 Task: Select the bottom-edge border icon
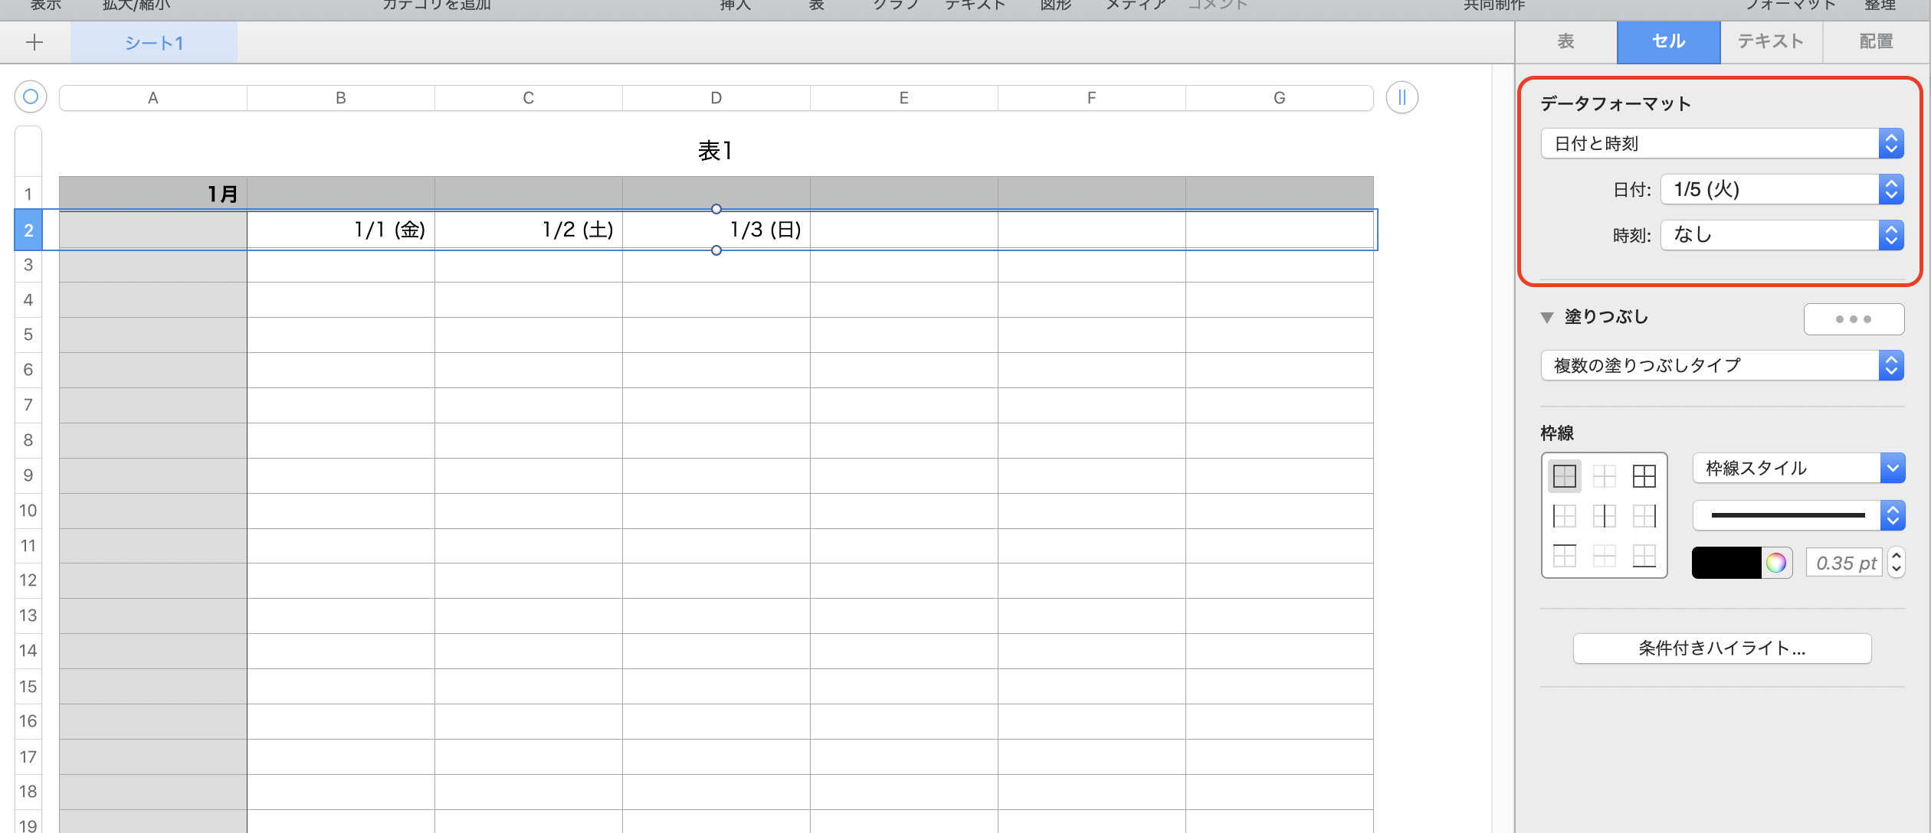pyautogui.click(x=1644, y=556)
